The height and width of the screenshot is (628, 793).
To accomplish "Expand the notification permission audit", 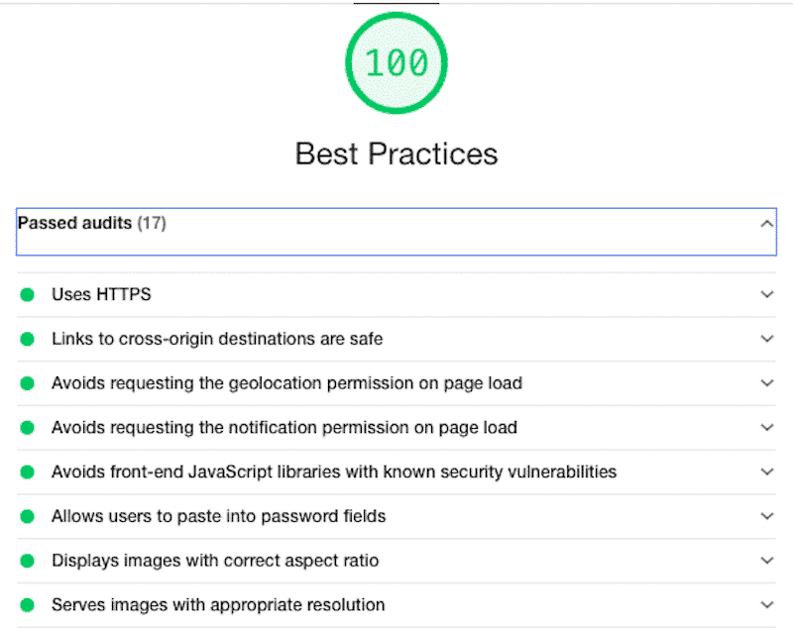I will coord(767,427).
